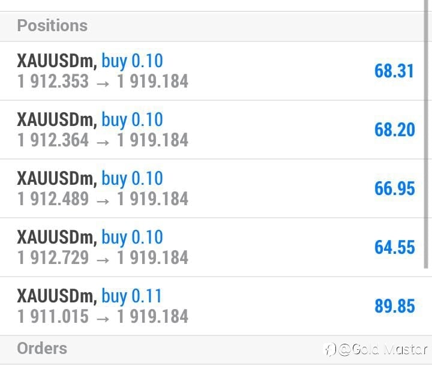Image resolution: width=432 pixels, height=372 pixels.
Task: Click the first row's buy 0.10 label
Action: [132, 61]
